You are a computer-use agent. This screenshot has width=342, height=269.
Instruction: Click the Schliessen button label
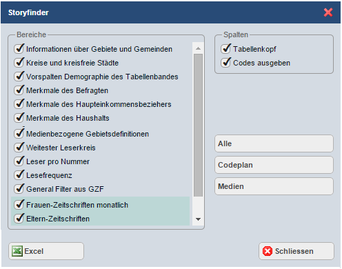click(x=294, y=251)
